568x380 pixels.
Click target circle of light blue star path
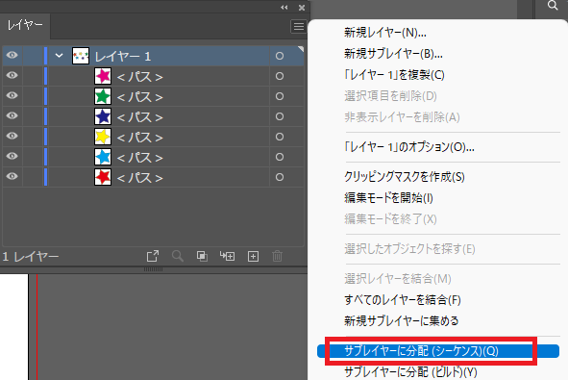[280, 157]
